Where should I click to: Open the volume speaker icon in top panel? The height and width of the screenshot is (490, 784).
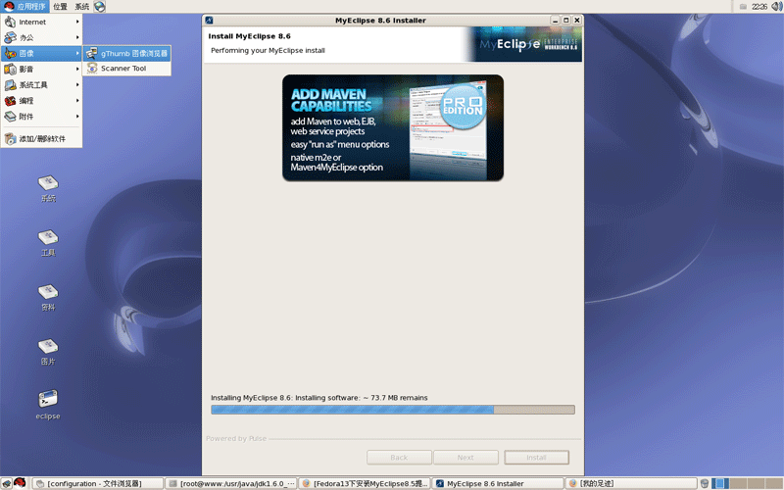(777, 7)
